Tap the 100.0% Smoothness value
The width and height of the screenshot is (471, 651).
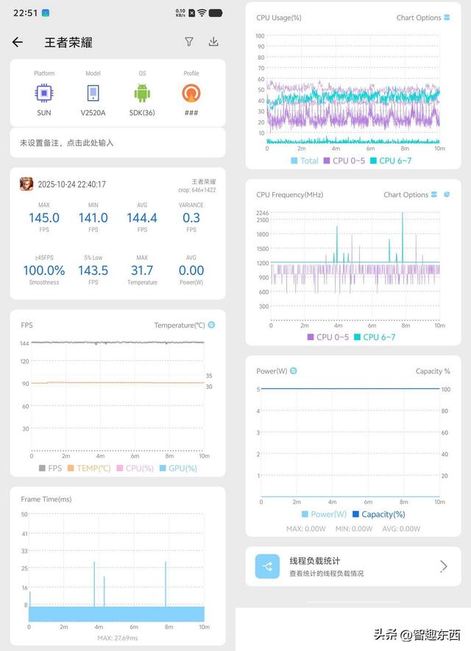[x=44, y=270]
